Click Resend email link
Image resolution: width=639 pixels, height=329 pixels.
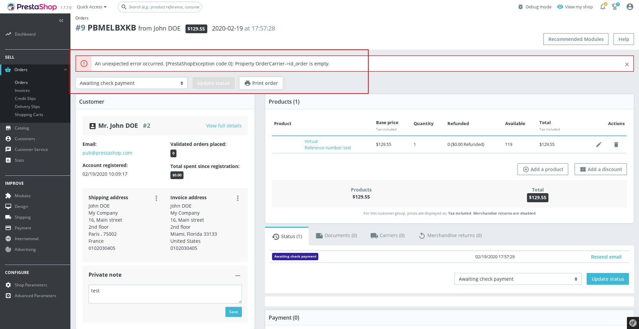pos(606,257)
